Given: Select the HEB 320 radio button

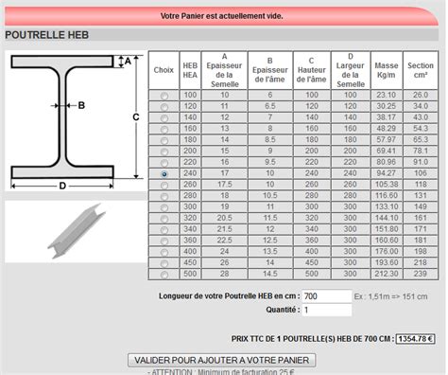Looking at the screenshot, I should [x=164, y=219].
